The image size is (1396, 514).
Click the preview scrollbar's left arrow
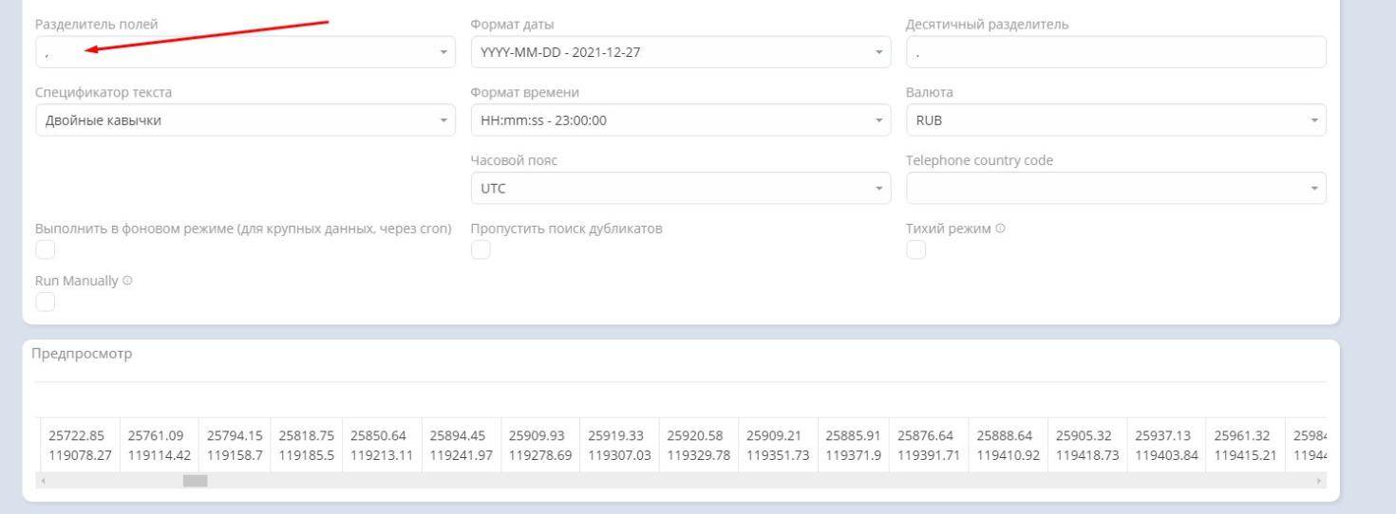point(43,482)
